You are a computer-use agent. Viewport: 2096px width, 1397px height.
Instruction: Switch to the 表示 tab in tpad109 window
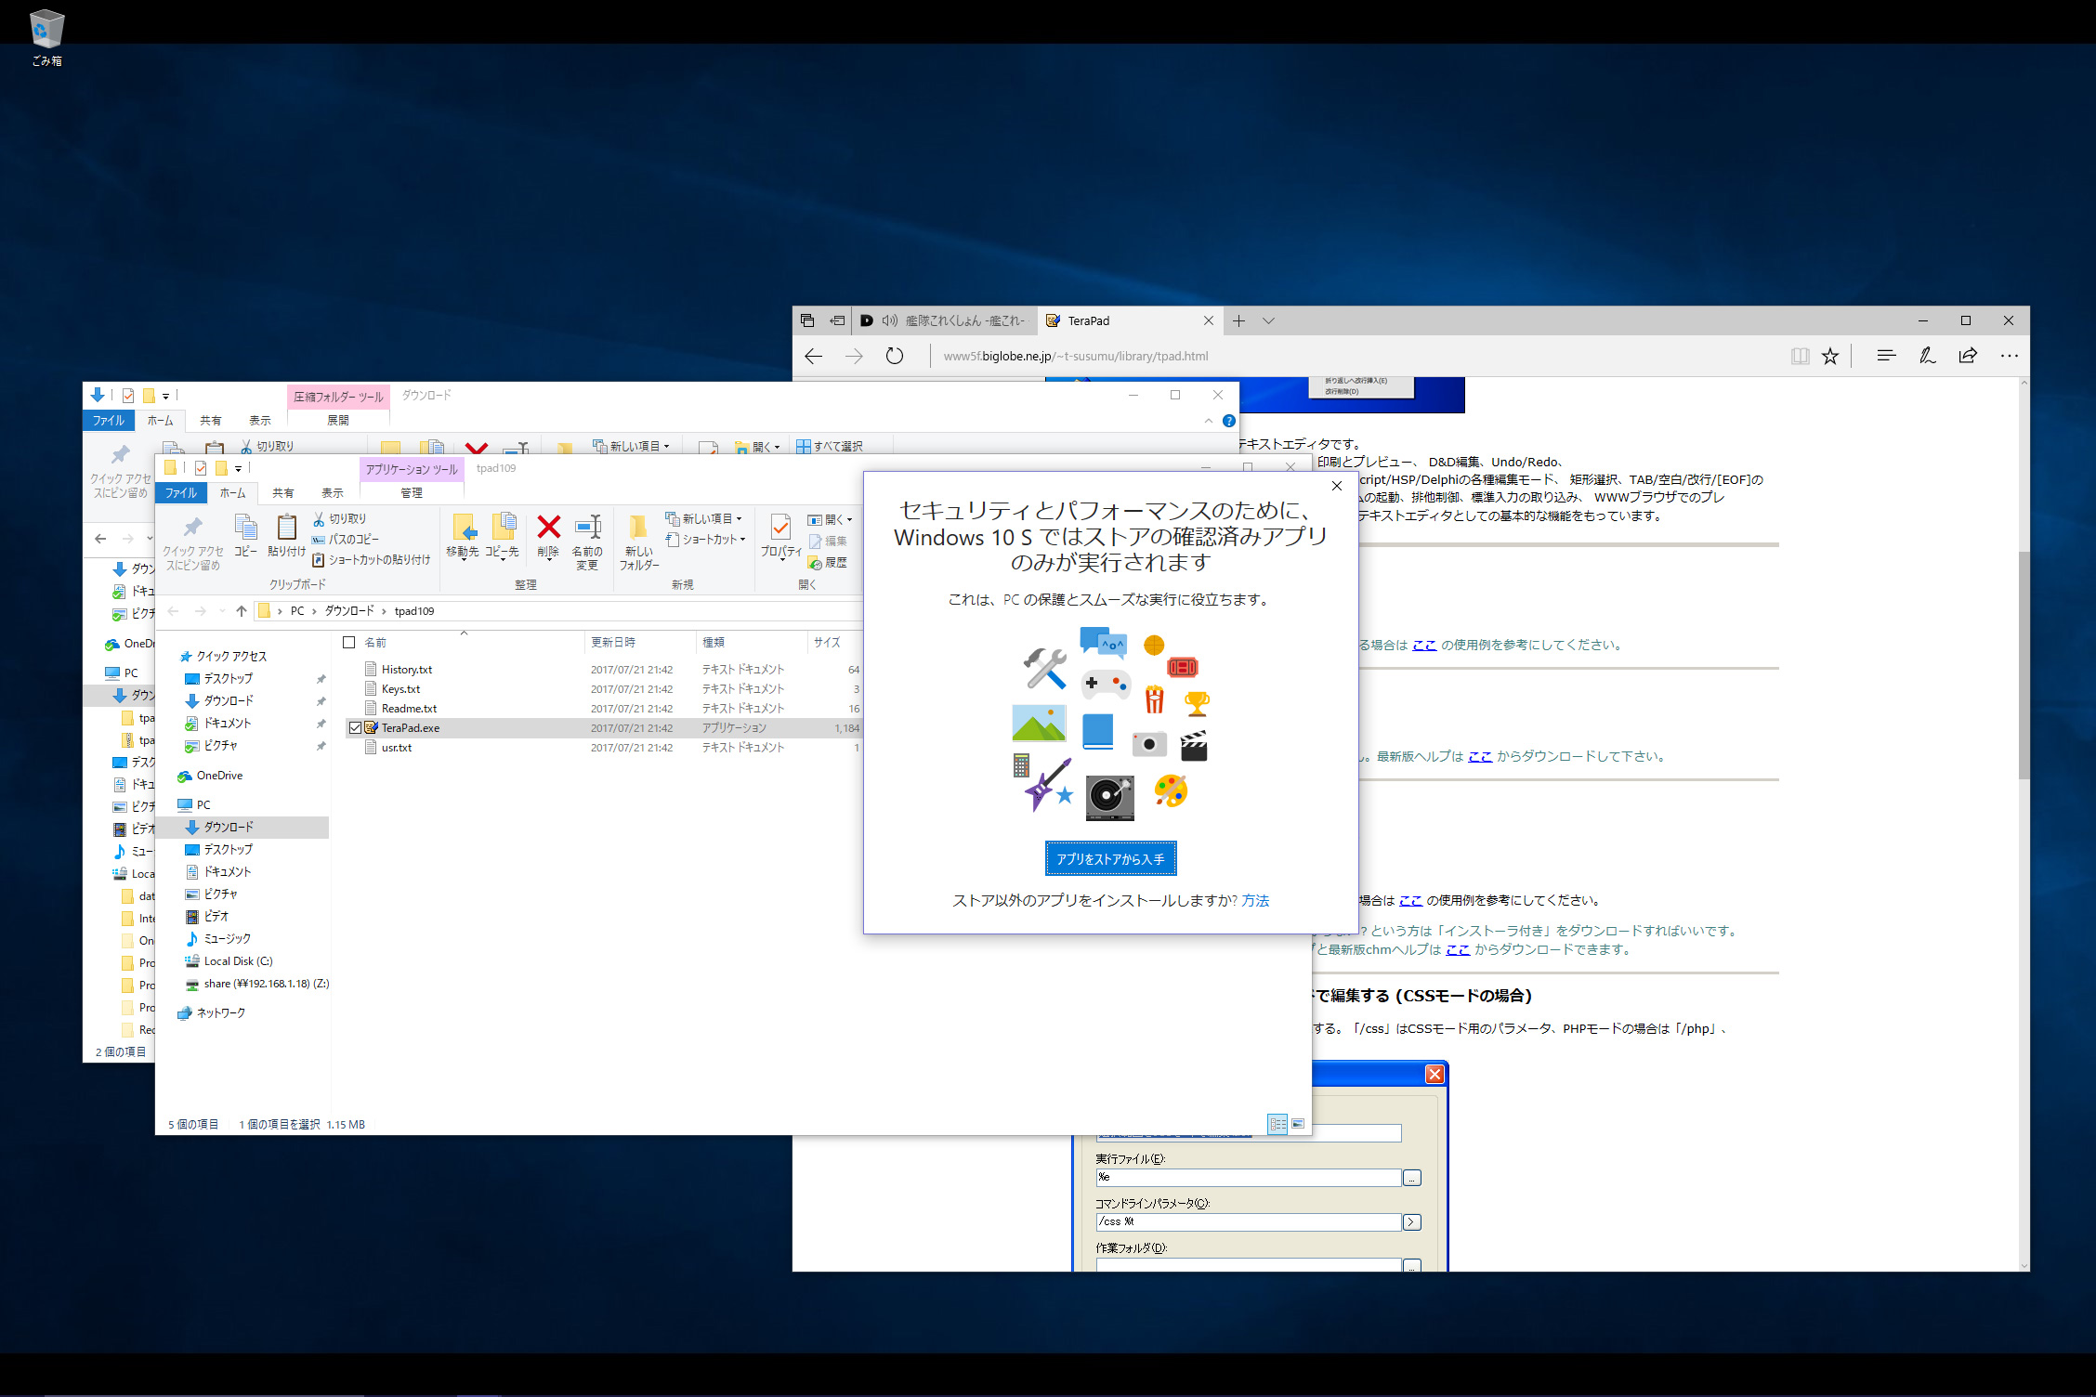pos(333,493)
